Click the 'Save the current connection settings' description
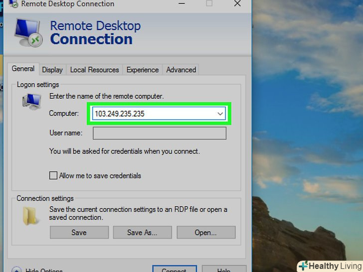 (x=138, y=213)
